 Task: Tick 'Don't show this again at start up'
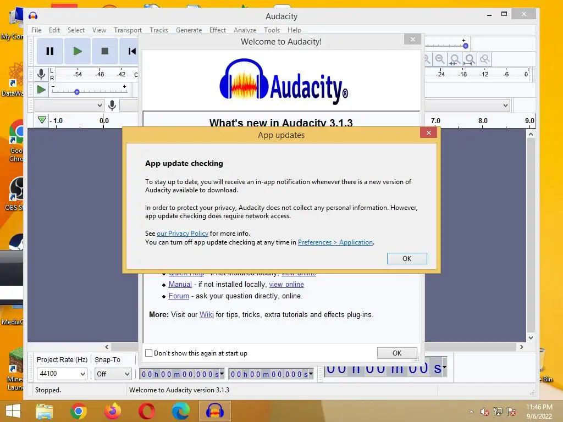coord(148,353)
